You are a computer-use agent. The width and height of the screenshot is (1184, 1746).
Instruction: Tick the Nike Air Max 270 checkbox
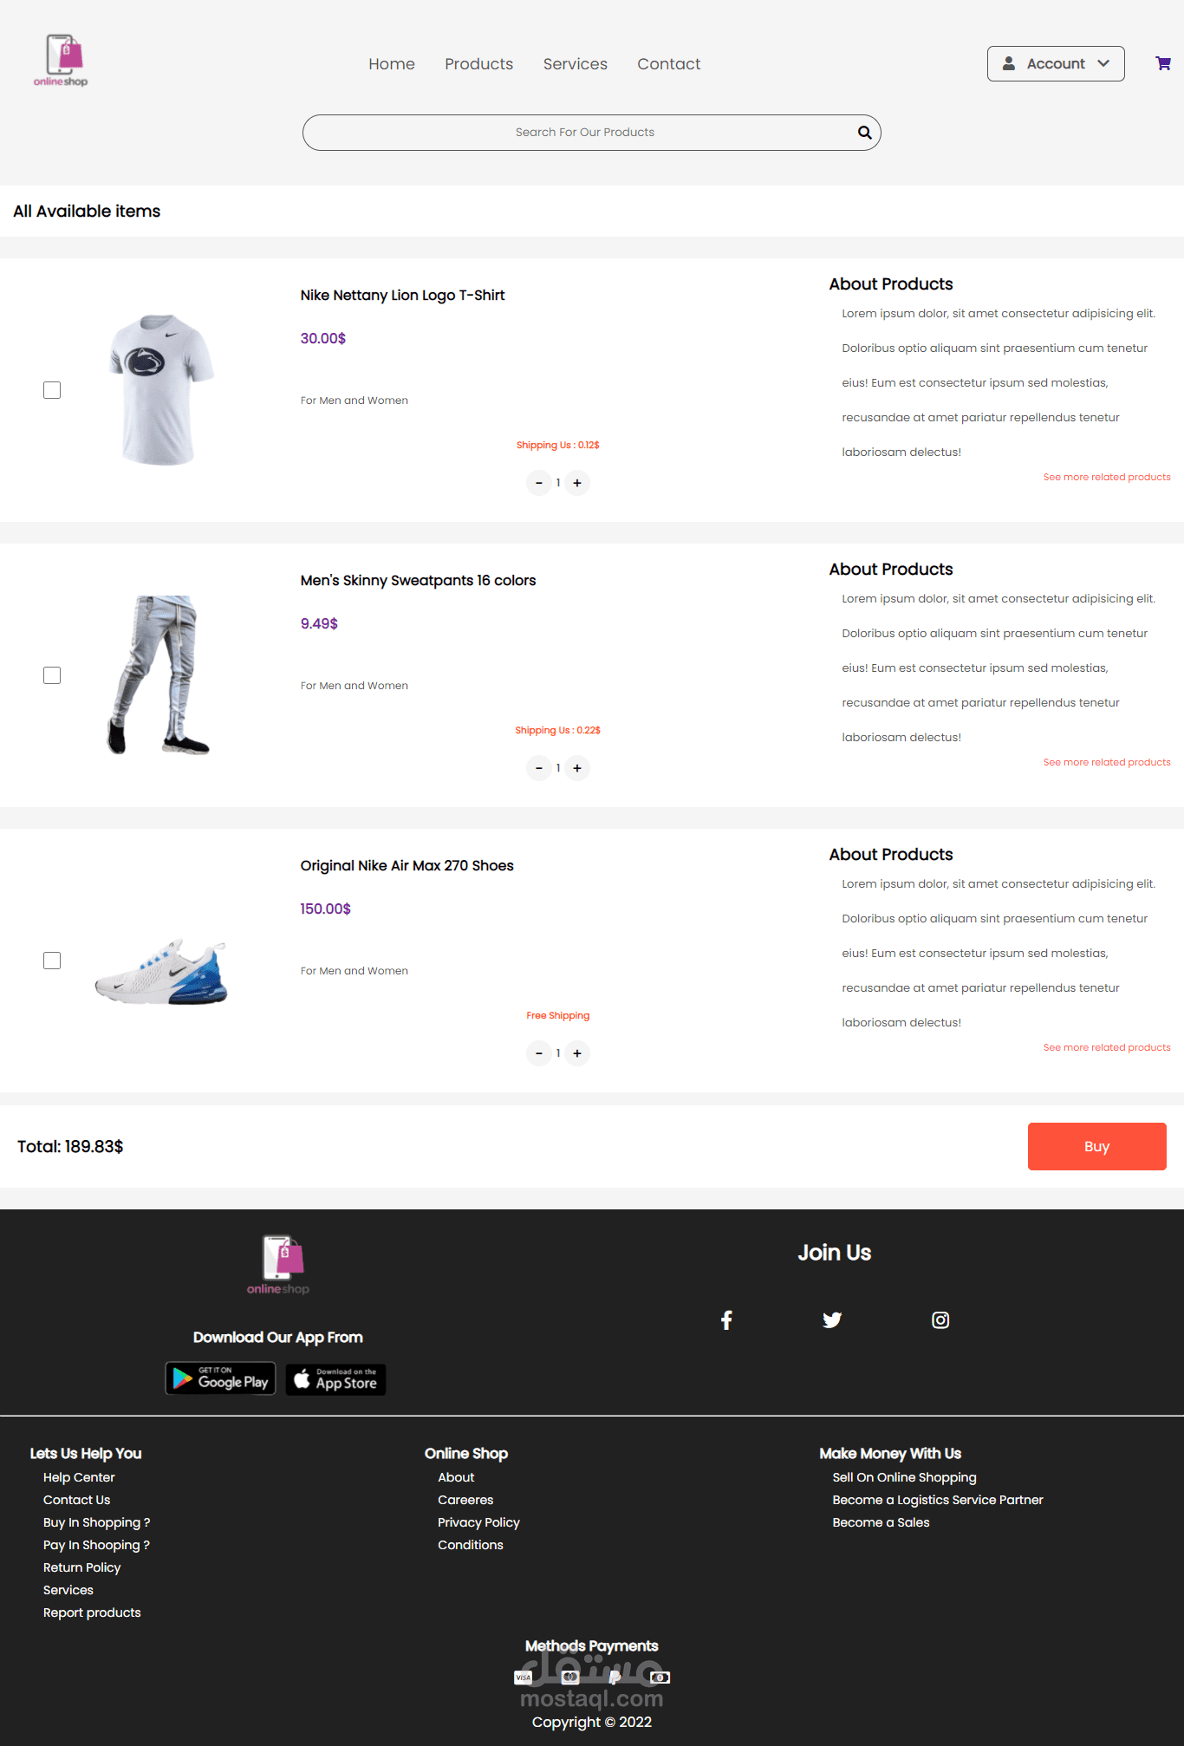pos(52,961)
